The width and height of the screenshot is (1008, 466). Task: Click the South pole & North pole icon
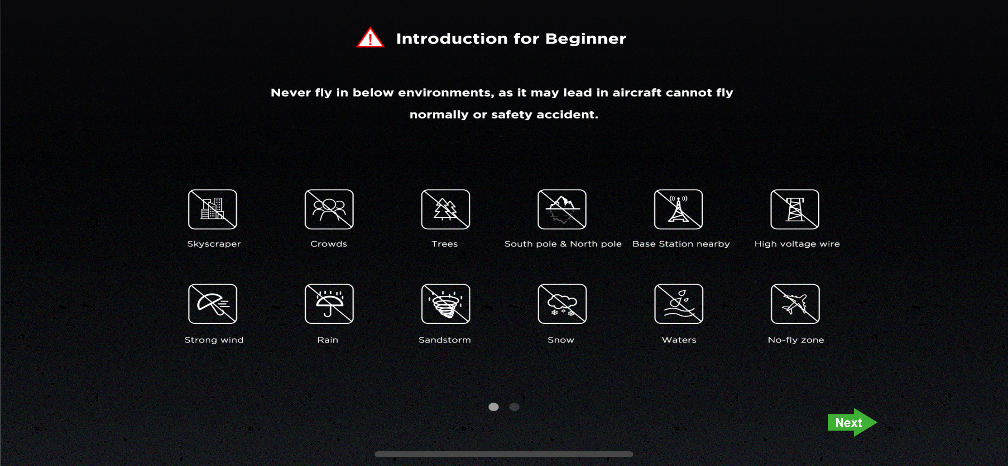click(562, 209)
